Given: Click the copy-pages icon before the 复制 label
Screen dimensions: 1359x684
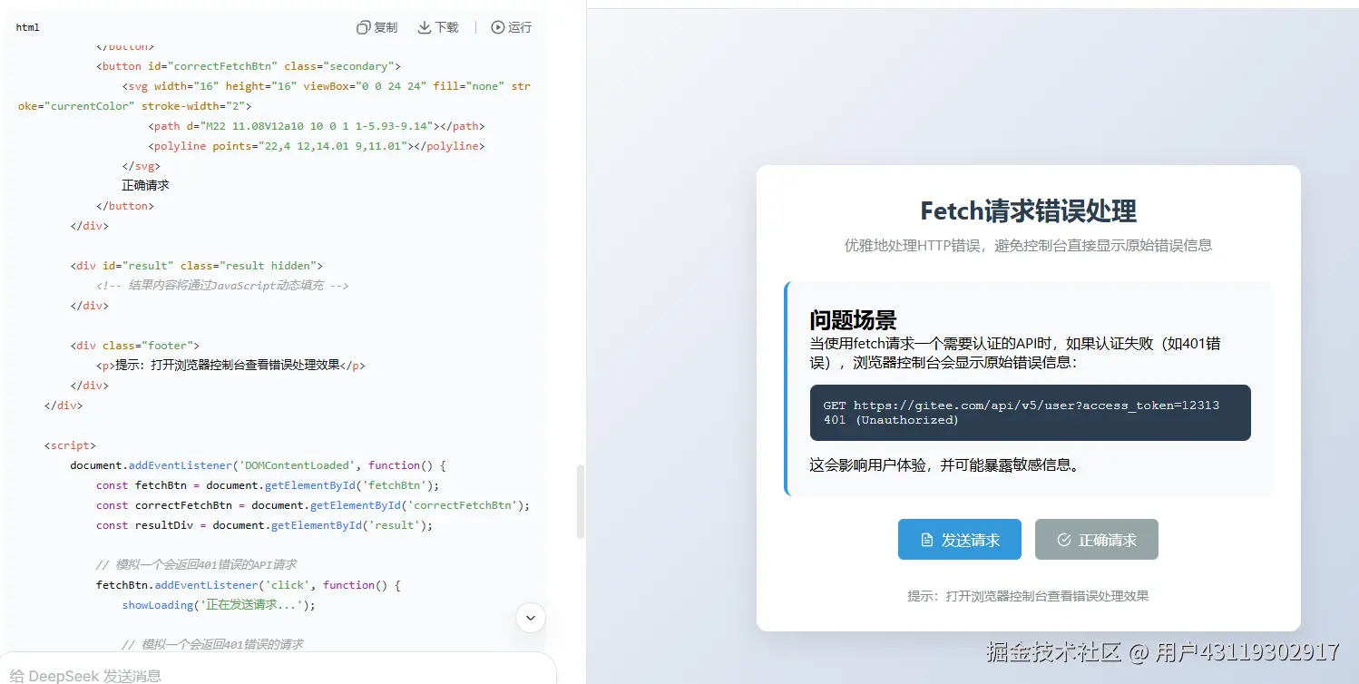Looking at the screenshot, I should pyautogui.click(x=363, y=27).
